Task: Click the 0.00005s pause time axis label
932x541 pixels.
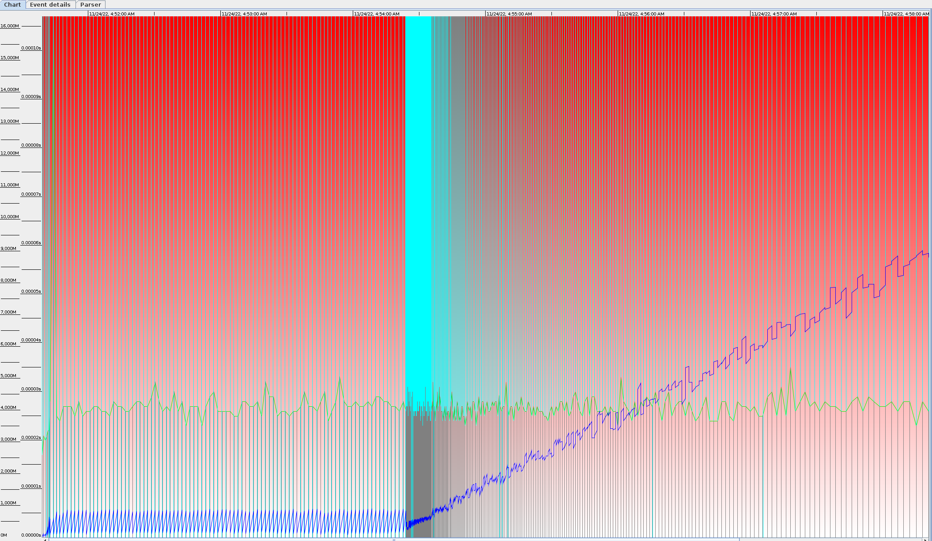Action: click(x=31, y=291)
